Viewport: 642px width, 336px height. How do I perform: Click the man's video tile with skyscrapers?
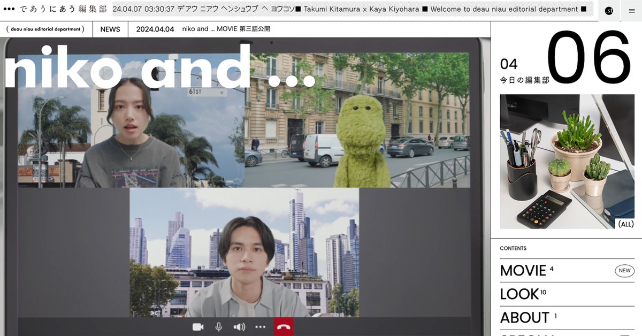(244, 253)
